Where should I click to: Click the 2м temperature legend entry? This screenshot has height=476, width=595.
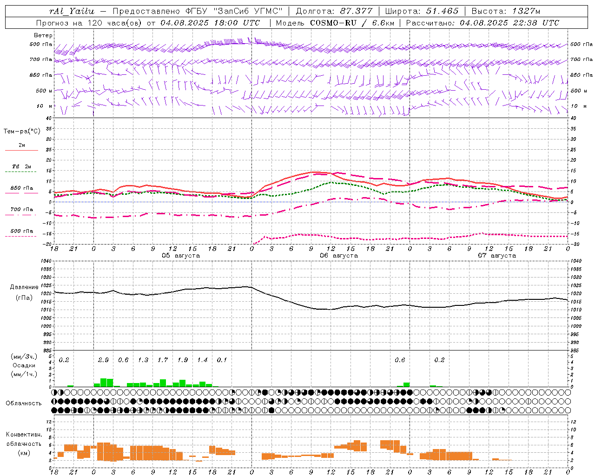[22, 145]
